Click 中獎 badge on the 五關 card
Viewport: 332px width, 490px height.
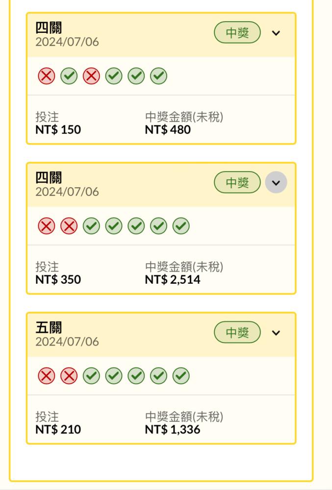[x=237, y=333]
